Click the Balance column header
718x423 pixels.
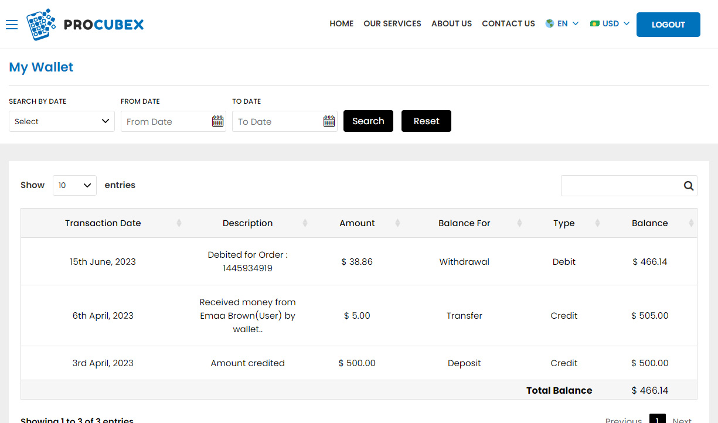pyautogui.click(x=650, y=223)
